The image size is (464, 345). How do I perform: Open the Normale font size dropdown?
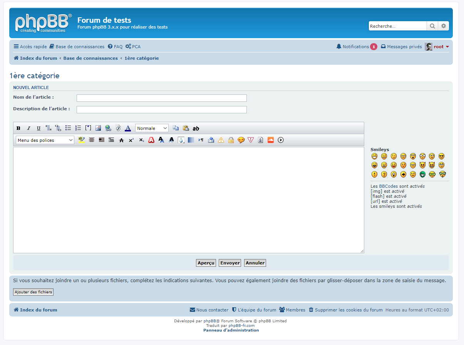click(152, 128)
